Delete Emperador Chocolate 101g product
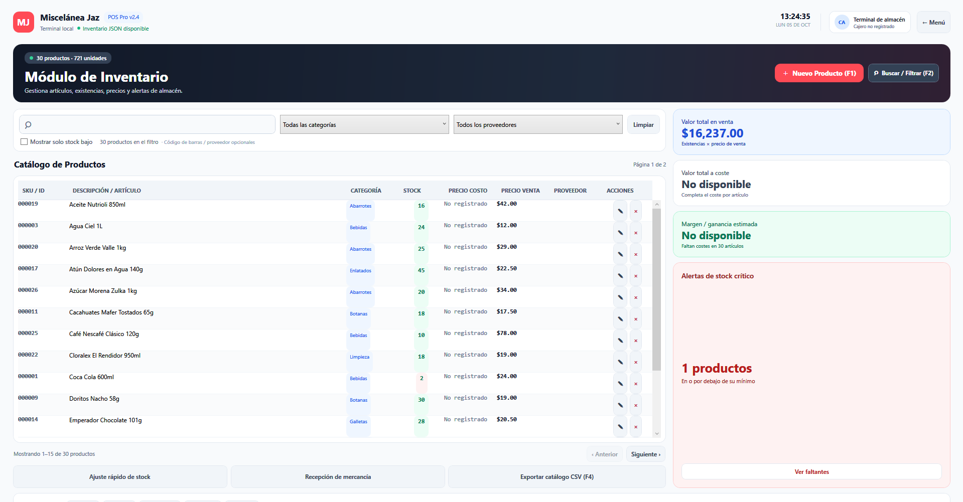963x502 pixels. 636,427
